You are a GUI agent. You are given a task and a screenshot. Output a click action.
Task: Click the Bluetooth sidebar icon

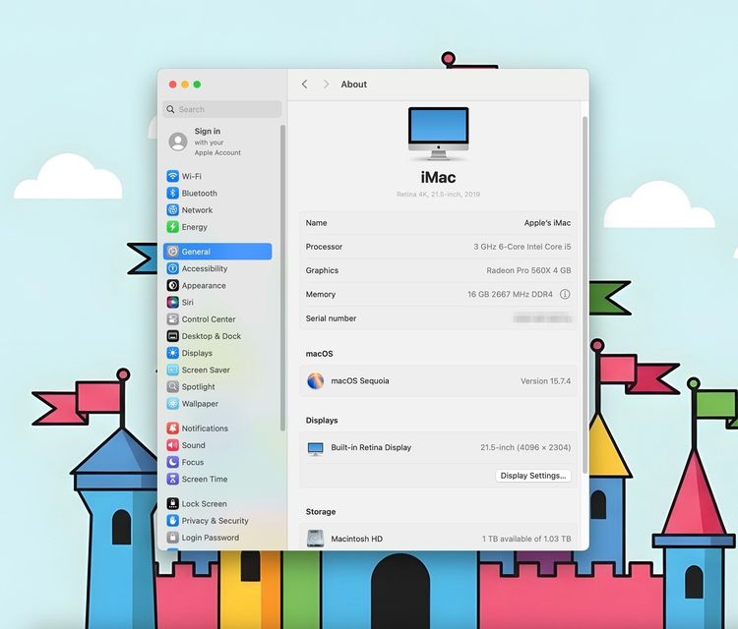173,194
